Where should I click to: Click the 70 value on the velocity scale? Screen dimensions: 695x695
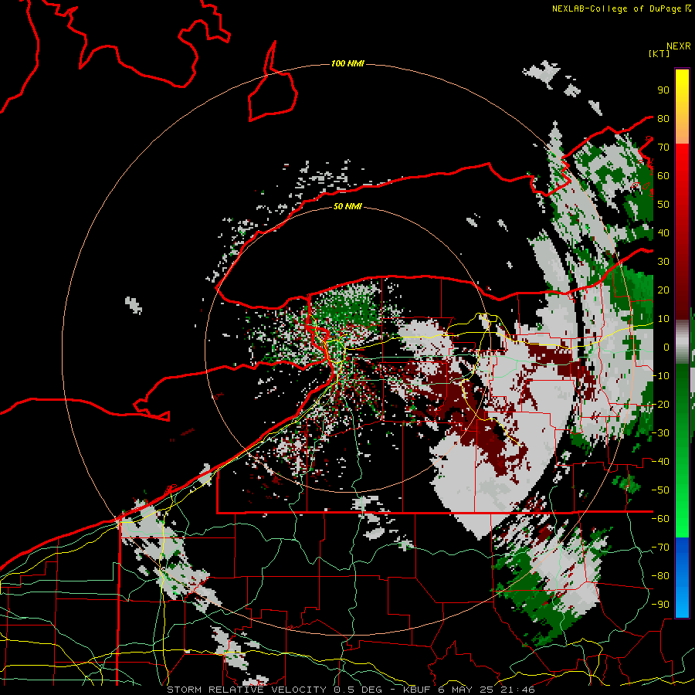click(x=663, y=147)
